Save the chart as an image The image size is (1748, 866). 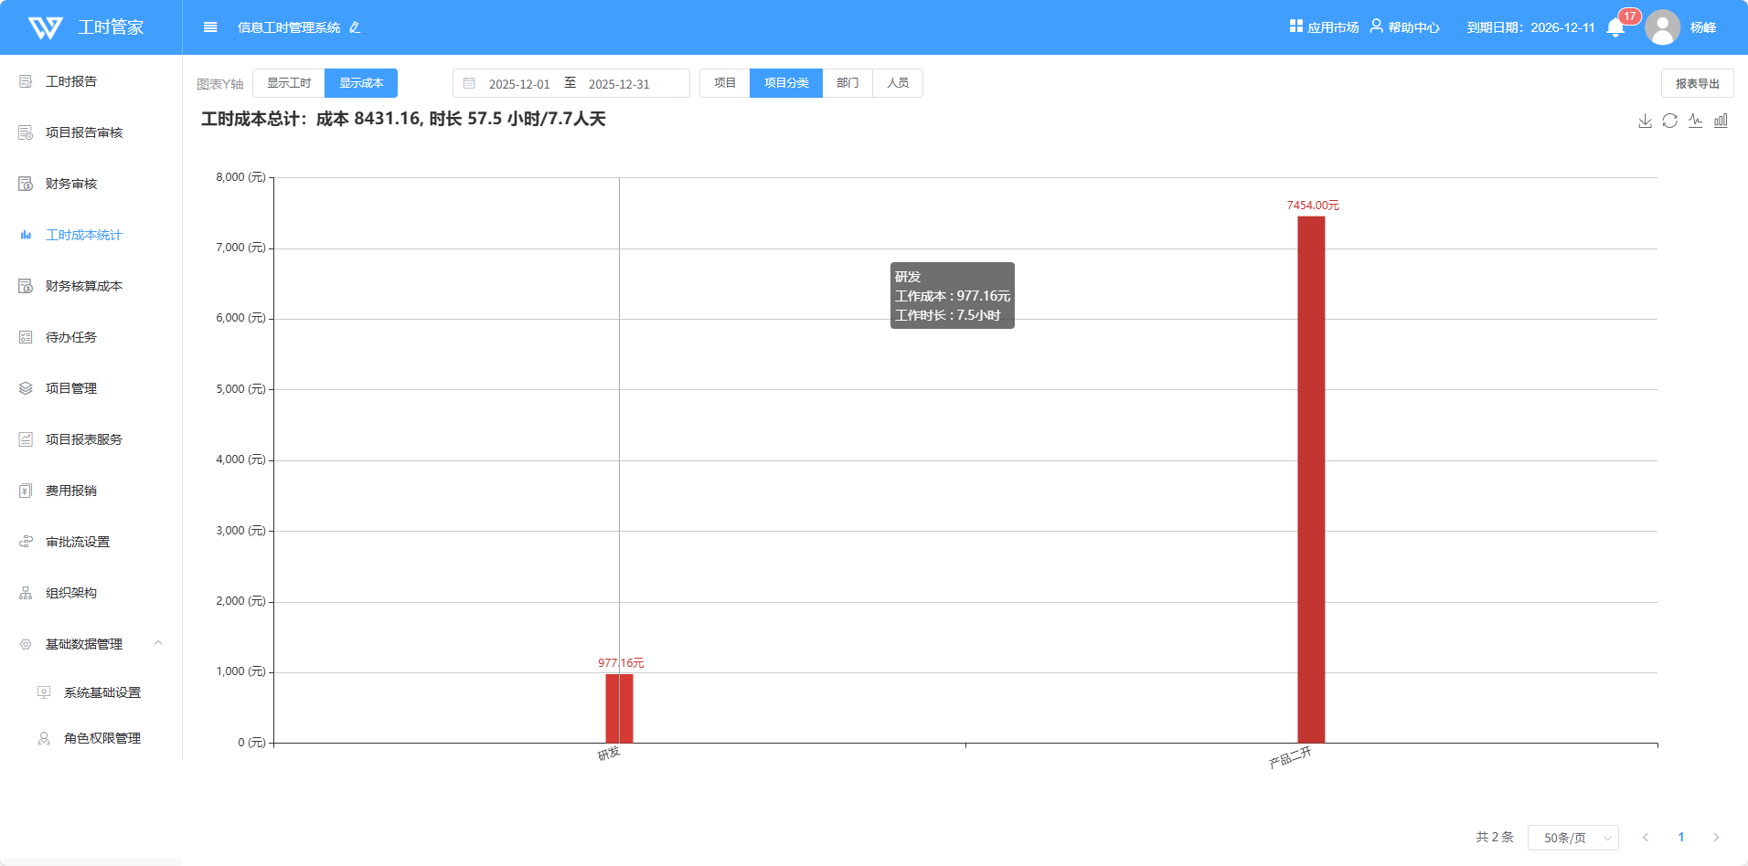point(1645,121)
